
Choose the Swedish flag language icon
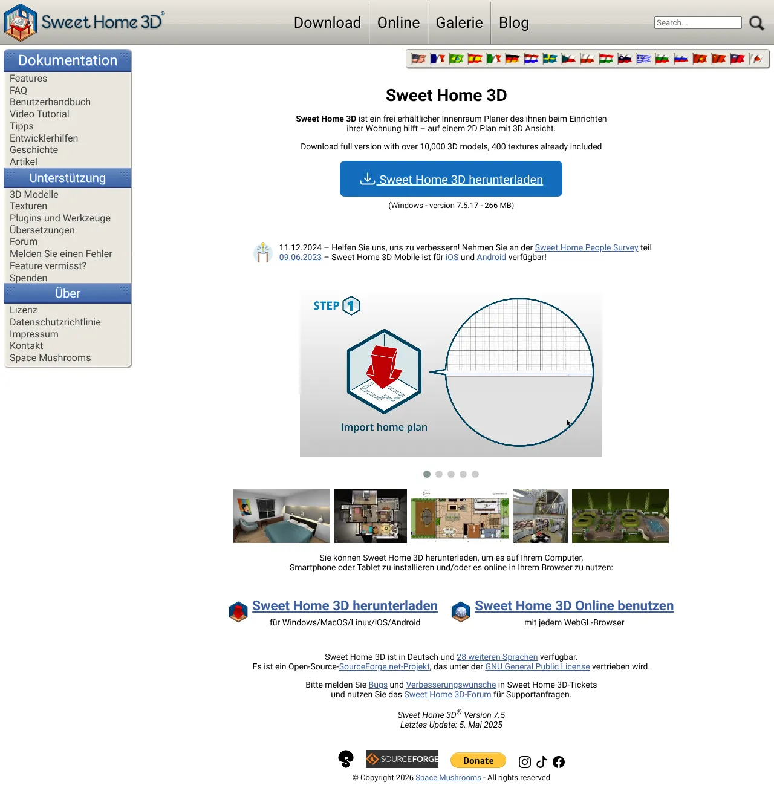click(x=550, y=59)
